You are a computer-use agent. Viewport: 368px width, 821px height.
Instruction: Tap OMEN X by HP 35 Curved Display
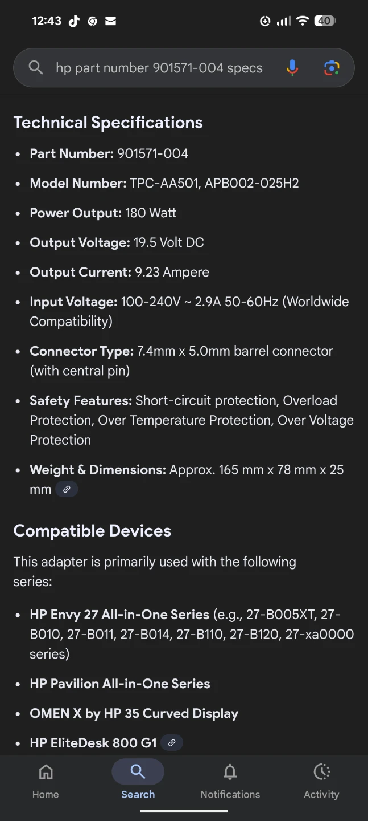coord(134,713)
